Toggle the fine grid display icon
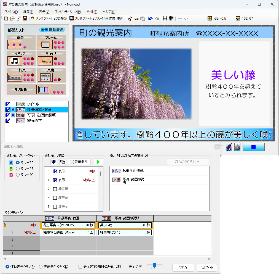 click(x=171, y=18)
